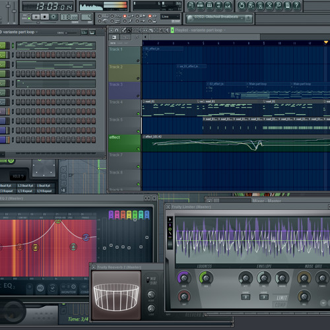
Task: Click the blue EQ band token
Action: pyautogui.click(x=147, y=214)
